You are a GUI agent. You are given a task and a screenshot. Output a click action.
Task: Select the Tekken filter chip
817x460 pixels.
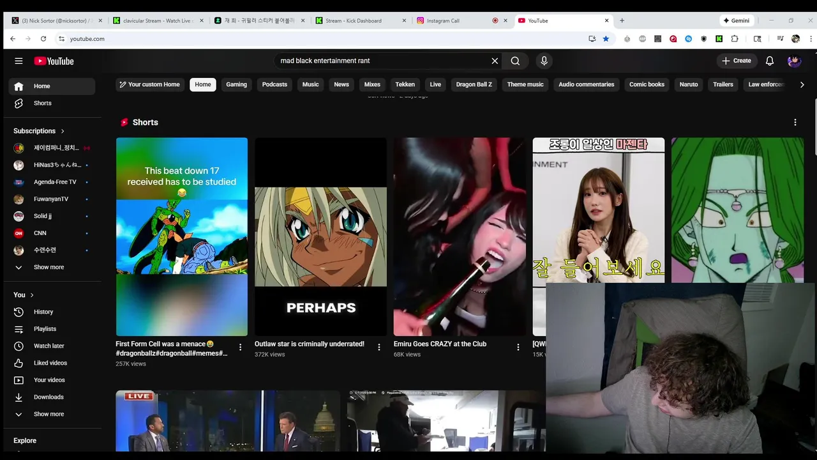pos(405,84)
